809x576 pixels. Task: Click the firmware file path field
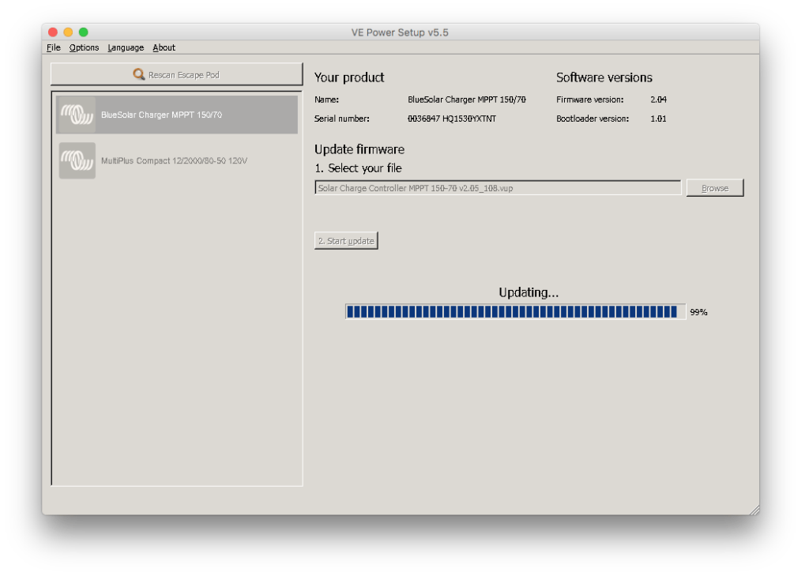tap(498, 188)
